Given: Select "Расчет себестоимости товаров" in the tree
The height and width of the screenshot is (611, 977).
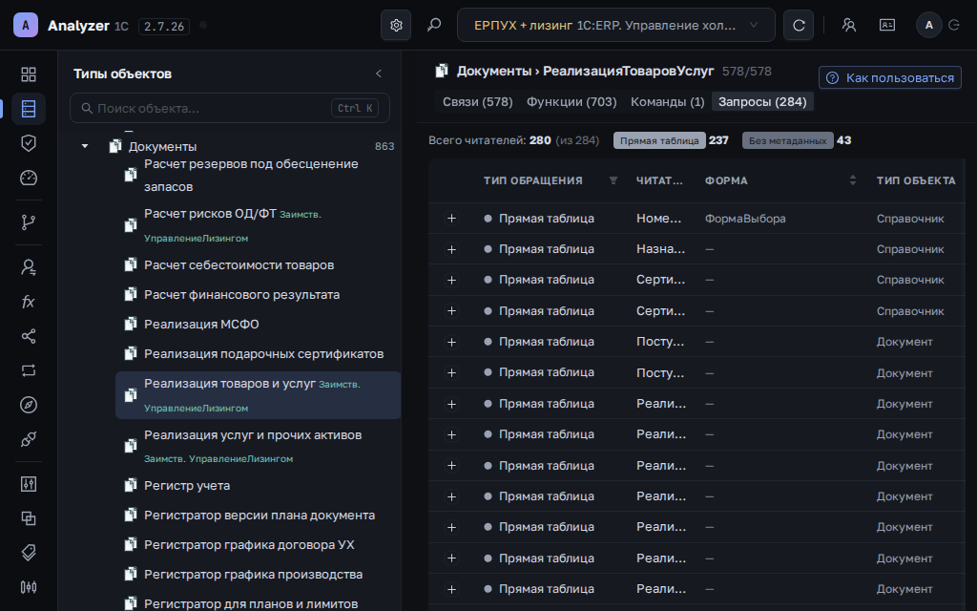Looking at the screenshot, I should 239,265.
